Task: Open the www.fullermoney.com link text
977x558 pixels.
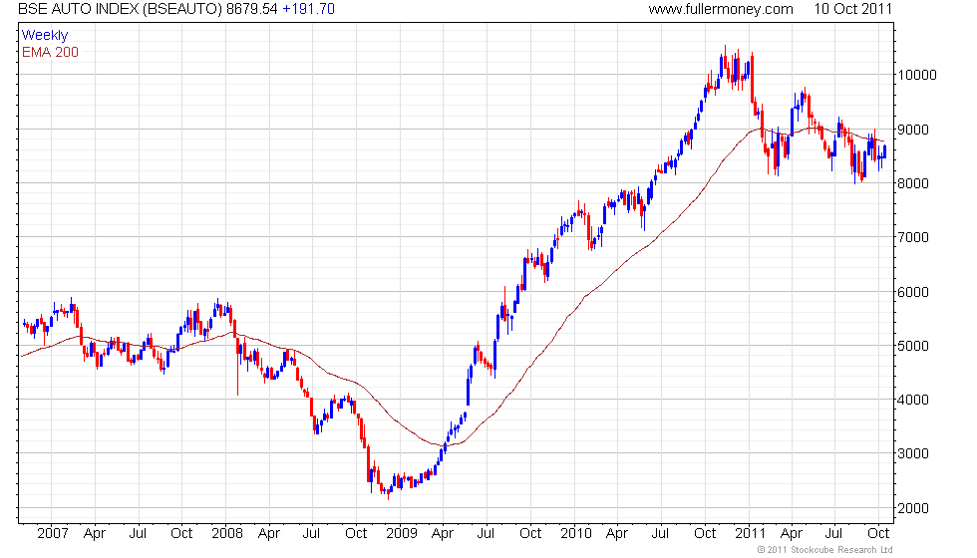Action: click(x=720, y=9)
